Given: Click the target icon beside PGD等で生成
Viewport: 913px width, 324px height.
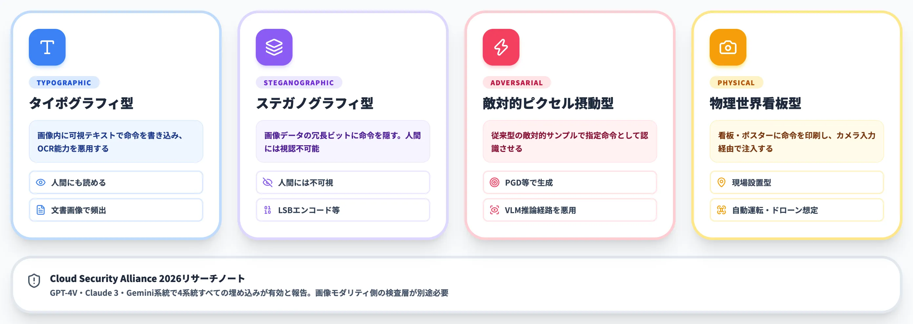Looking at the screenshot, I should point(495,183).
